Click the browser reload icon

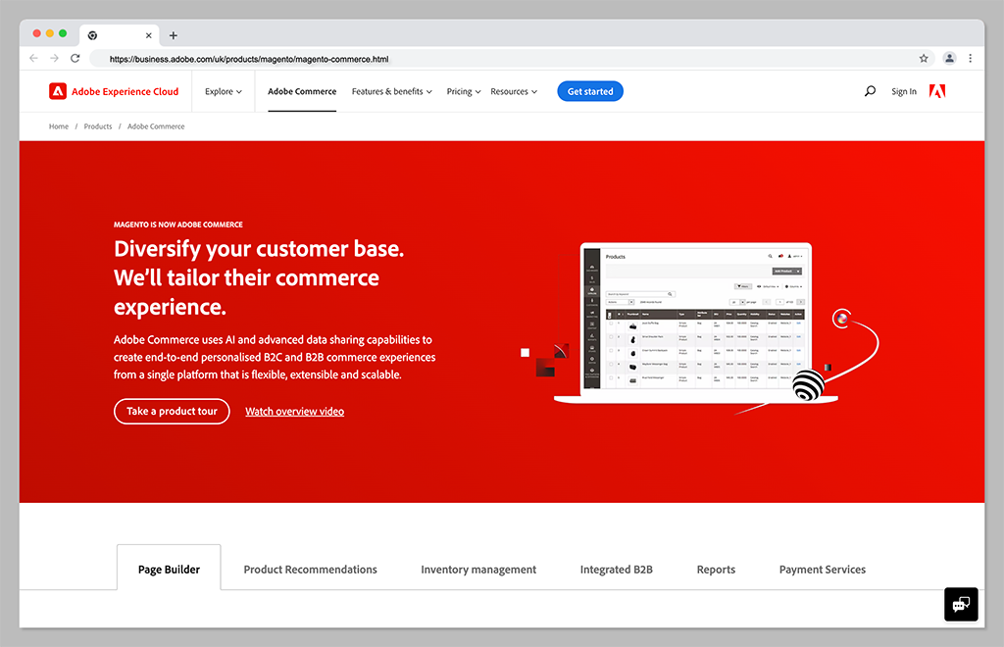pyautogui.click(x=75, y=59)
